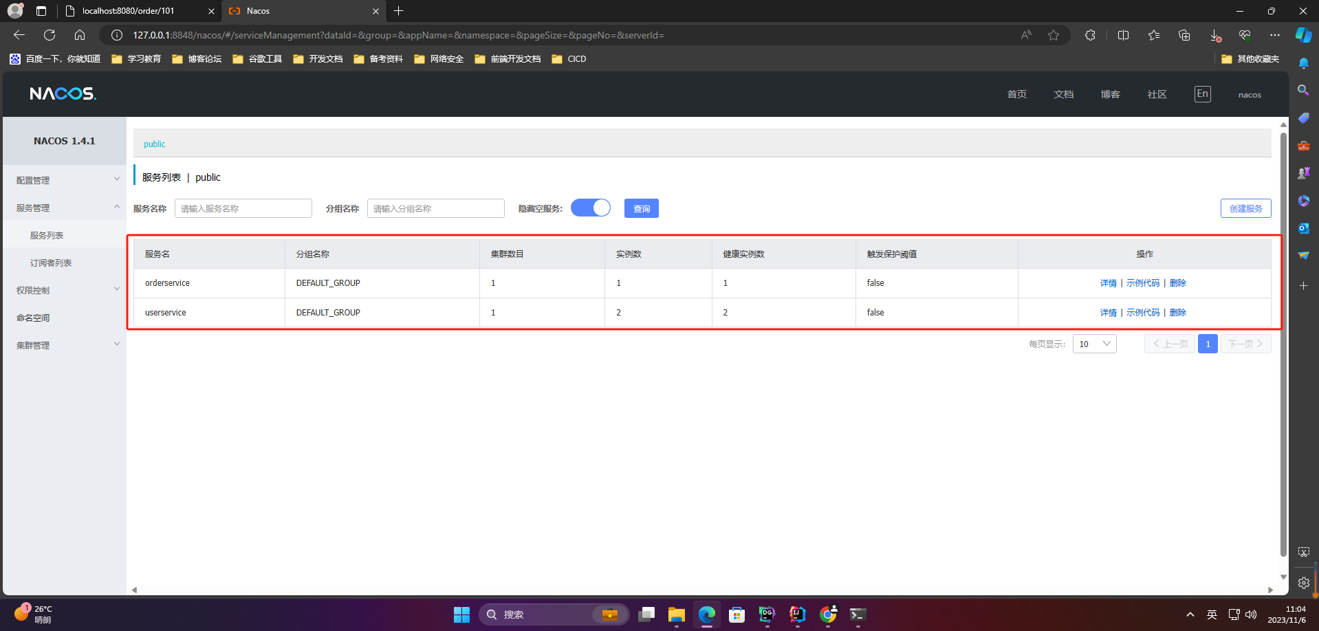Add sidebar app with plus icon
Viewport: 1319px width, 631px height.
pyautogui.click(x=1303, y=285)
